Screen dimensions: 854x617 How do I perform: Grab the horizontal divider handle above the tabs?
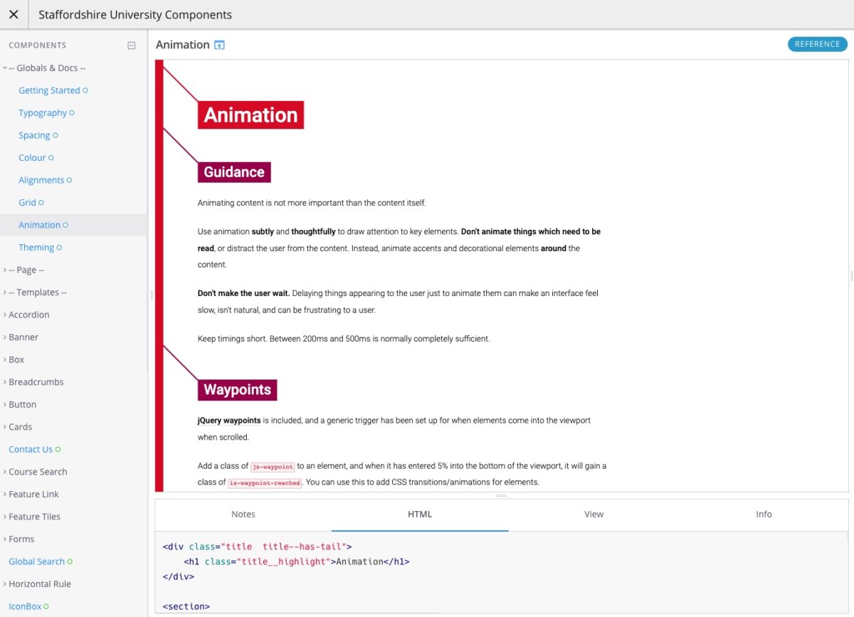(502, 495)
